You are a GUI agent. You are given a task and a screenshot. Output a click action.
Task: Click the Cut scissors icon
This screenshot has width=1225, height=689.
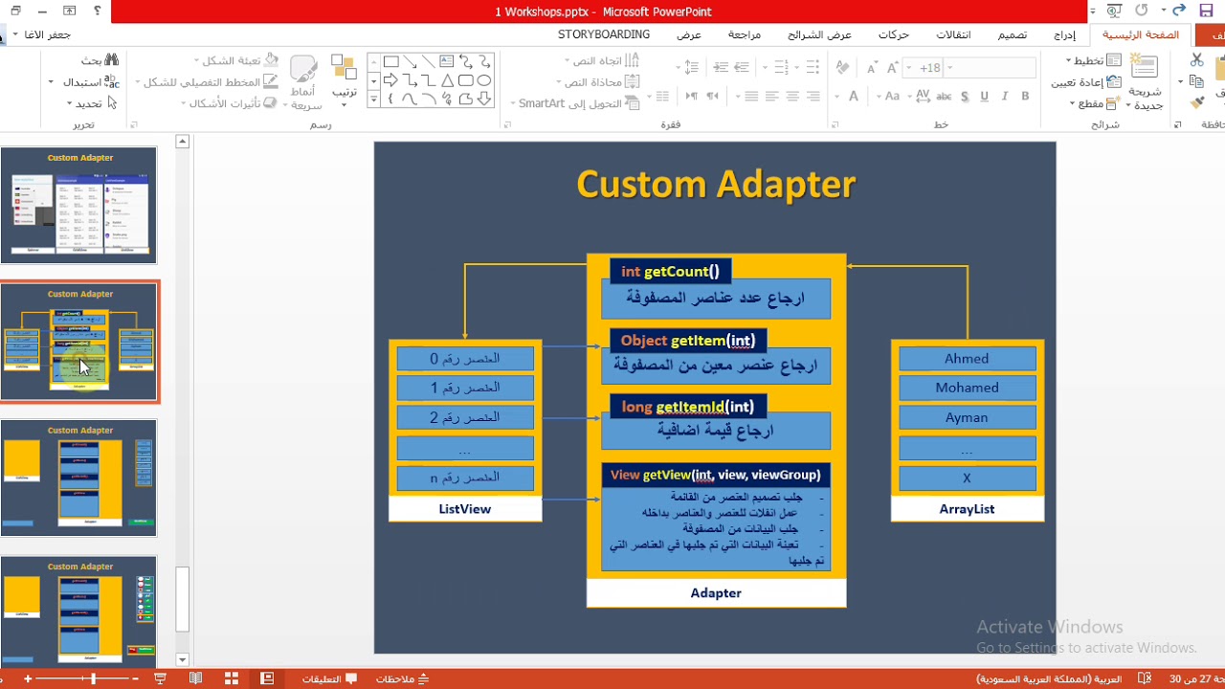click(x=1196, y=60)
